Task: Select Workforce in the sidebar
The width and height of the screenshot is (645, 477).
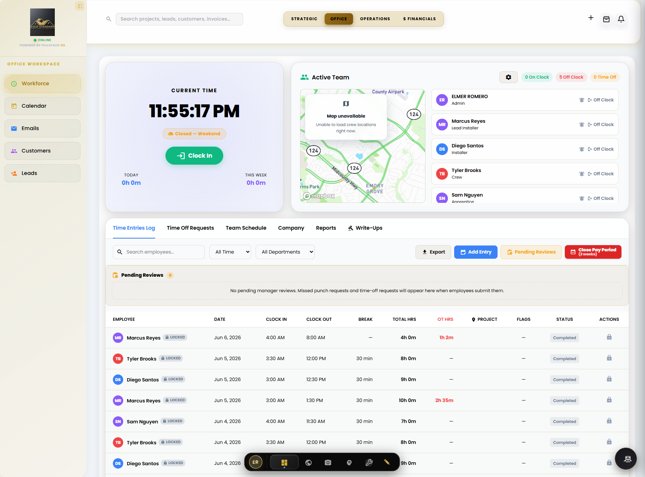Action: (x=42, y=83)
